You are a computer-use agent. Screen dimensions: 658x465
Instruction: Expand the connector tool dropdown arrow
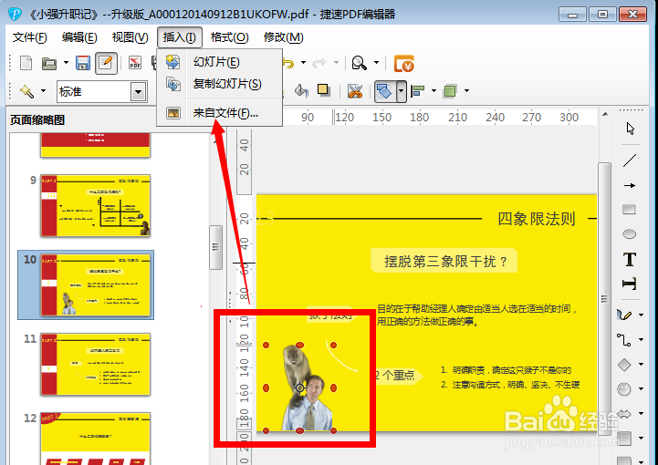tap(642, 339)
